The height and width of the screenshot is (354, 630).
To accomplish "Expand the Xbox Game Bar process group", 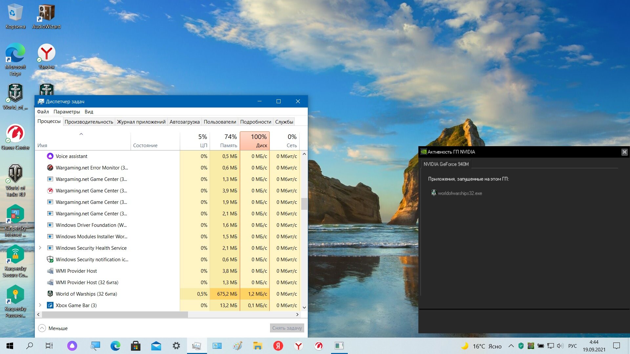I will (x=40, y=305).
